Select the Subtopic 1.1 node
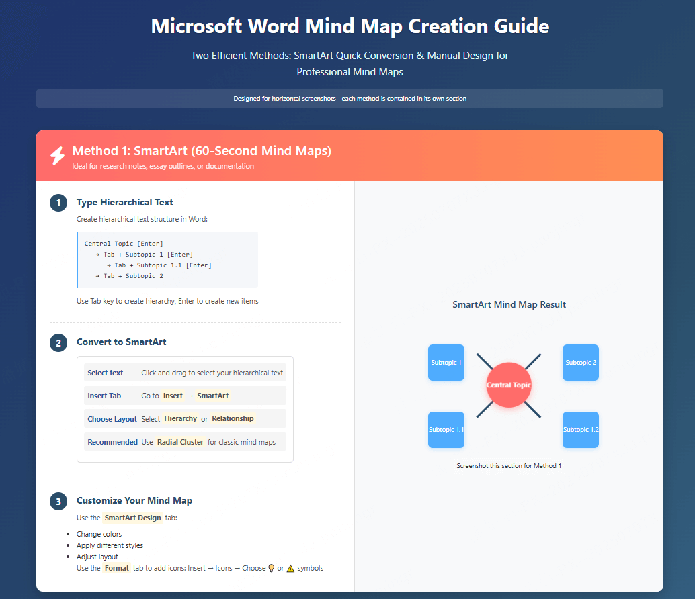This screenshot has height=599, width=695. click(x=446, y=429)
